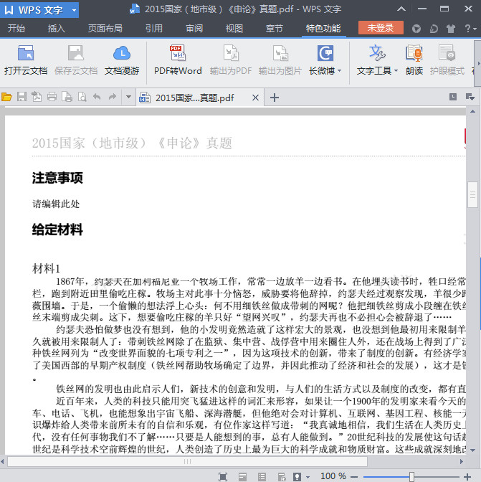Click the vertical scrollbar thumb
Viewport: 481px width, 482px height.
pos(472,194)
